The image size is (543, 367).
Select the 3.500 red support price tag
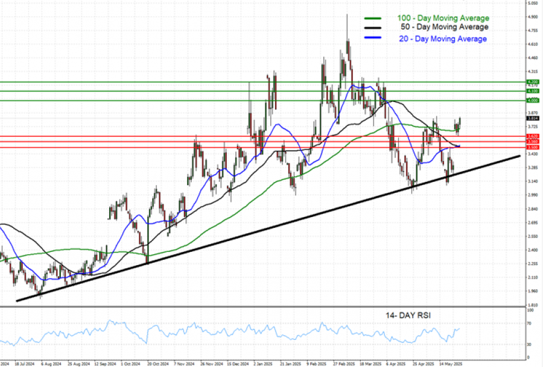tap(532, 147)
